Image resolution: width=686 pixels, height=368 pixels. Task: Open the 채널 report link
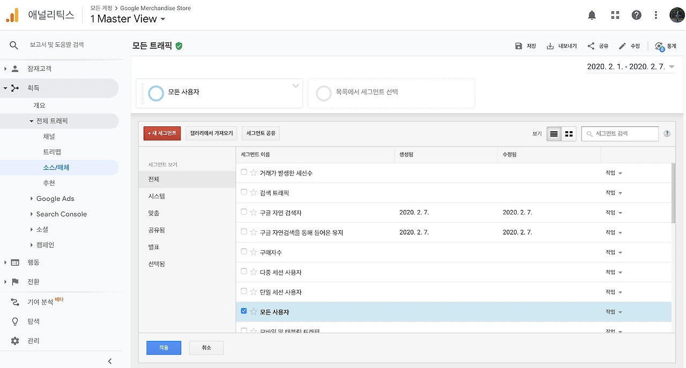(49, 137)
